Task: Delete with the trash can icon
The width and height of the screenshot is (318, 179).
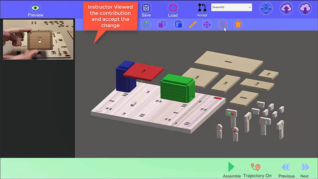Action: click(x=238, y=24)
